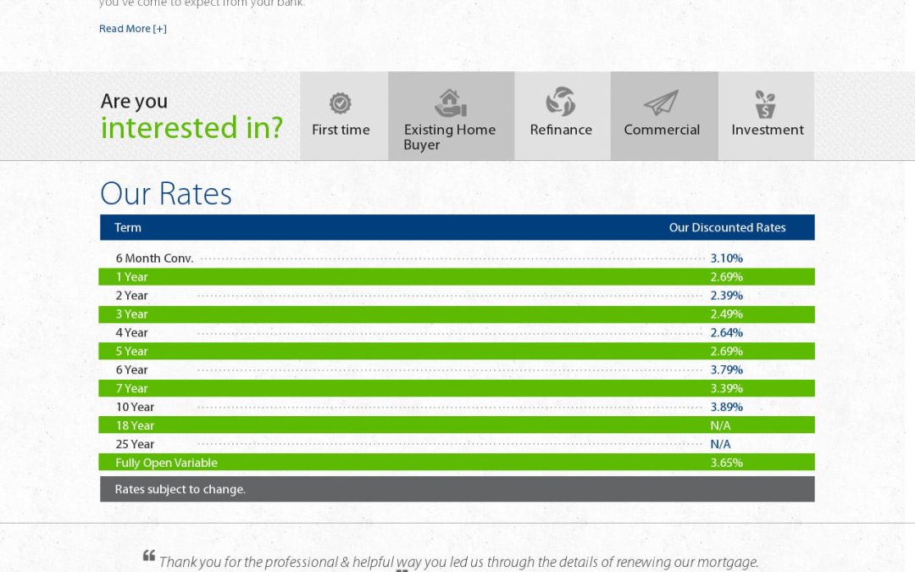Select the 2 Year term label

tap(131, 296)
